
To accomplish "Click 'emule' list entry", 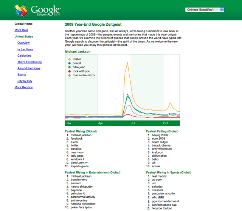I will tap(156, 166).
